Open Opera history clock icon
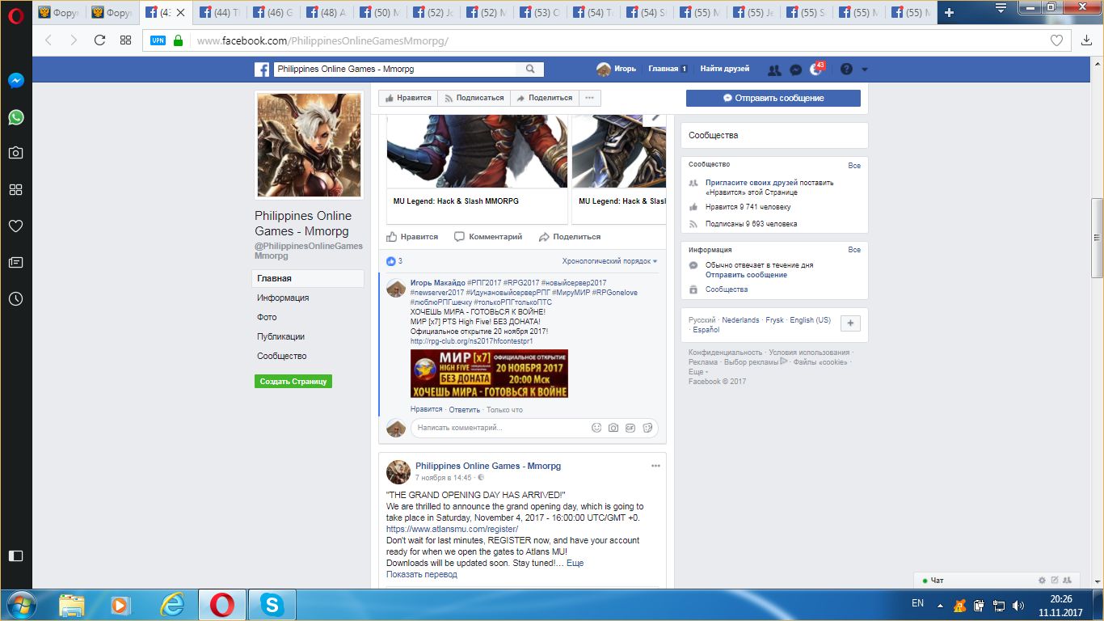Image resolution: width=1104 pixels, height=621 pixels. [x=15, y=298]
